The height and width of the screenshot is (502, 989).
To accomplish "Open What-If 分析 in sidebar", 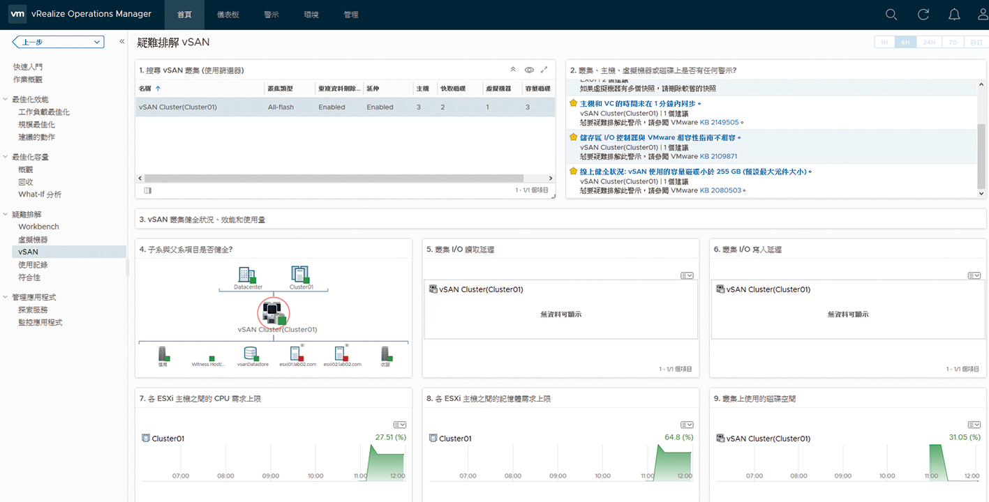I will (40, 195).
